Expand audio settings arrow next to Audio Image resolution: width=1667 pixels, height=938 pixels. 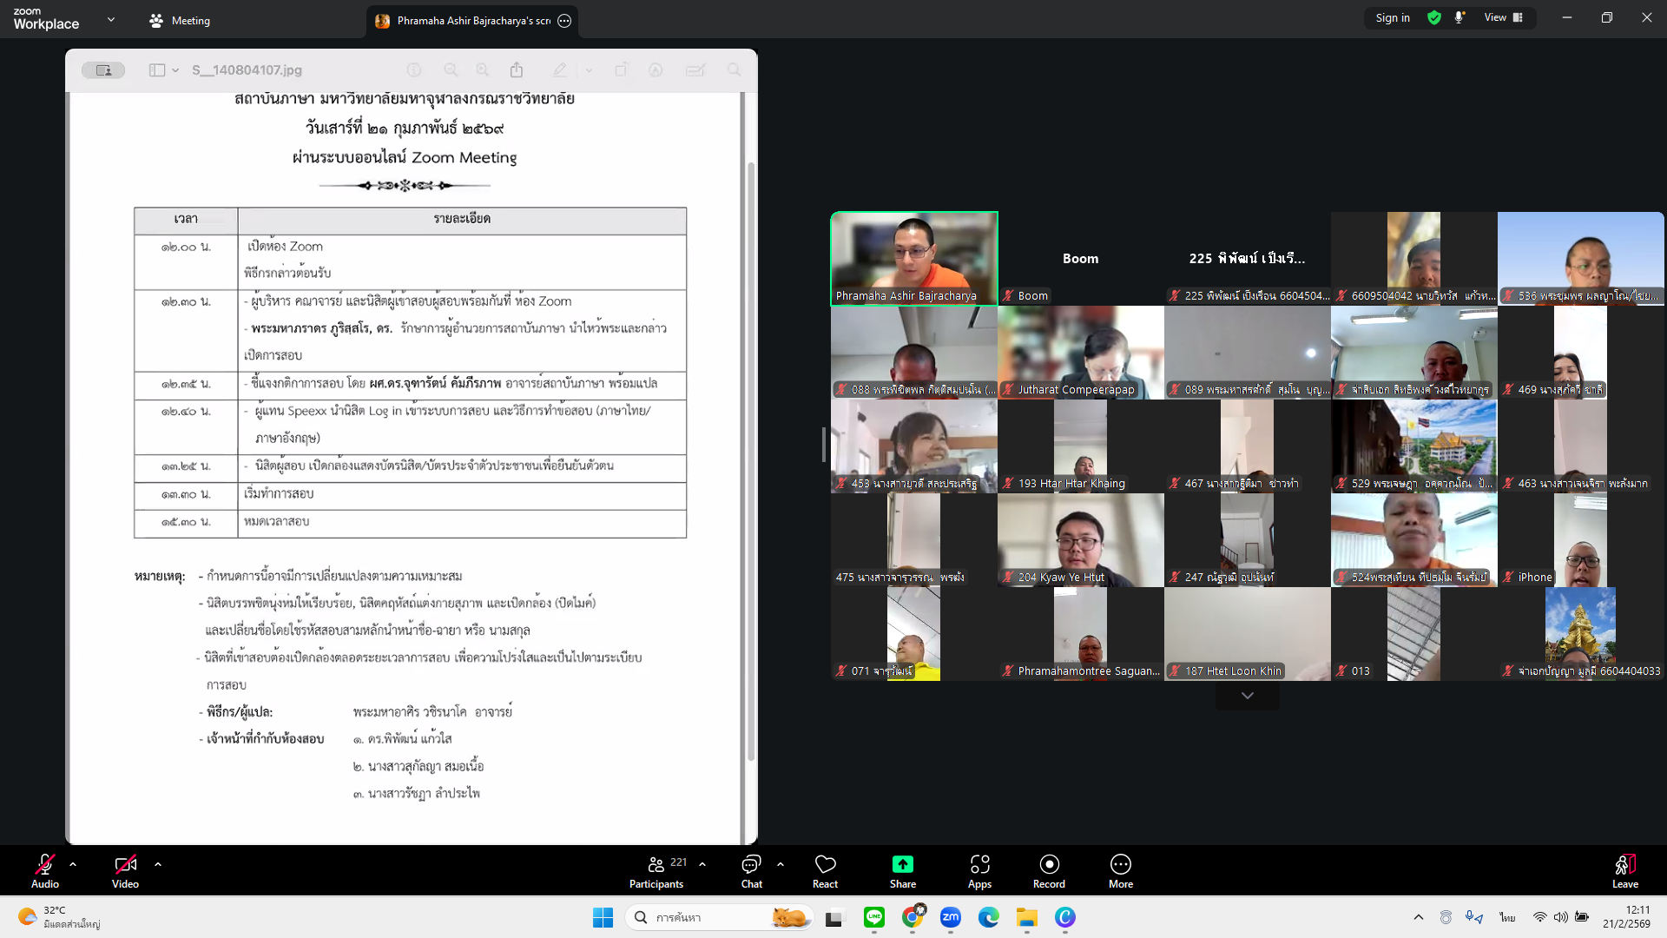click(x=73, y=864)
